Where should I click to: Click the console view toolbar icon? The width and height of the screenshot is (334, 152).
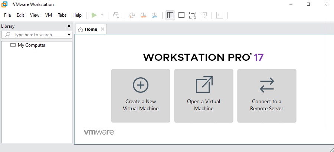pyautogui.click(x=220, y=15)
